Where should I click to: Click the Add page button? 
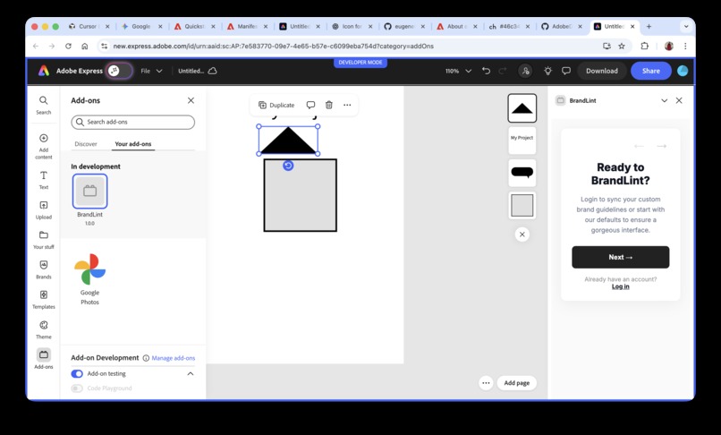[516, 383]
